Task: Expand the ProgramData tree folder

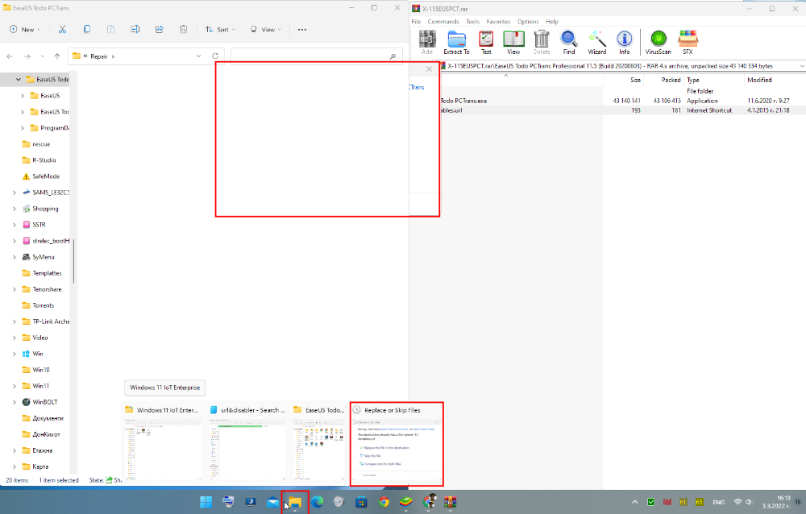Action: coord(22,128)
